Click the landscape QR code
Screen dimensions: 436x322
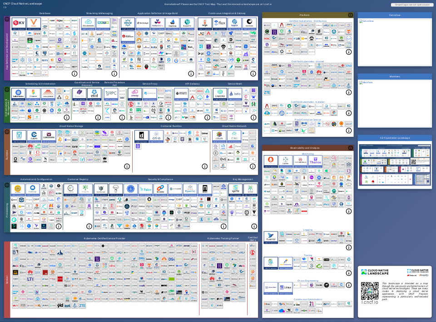tap(370, 291)
